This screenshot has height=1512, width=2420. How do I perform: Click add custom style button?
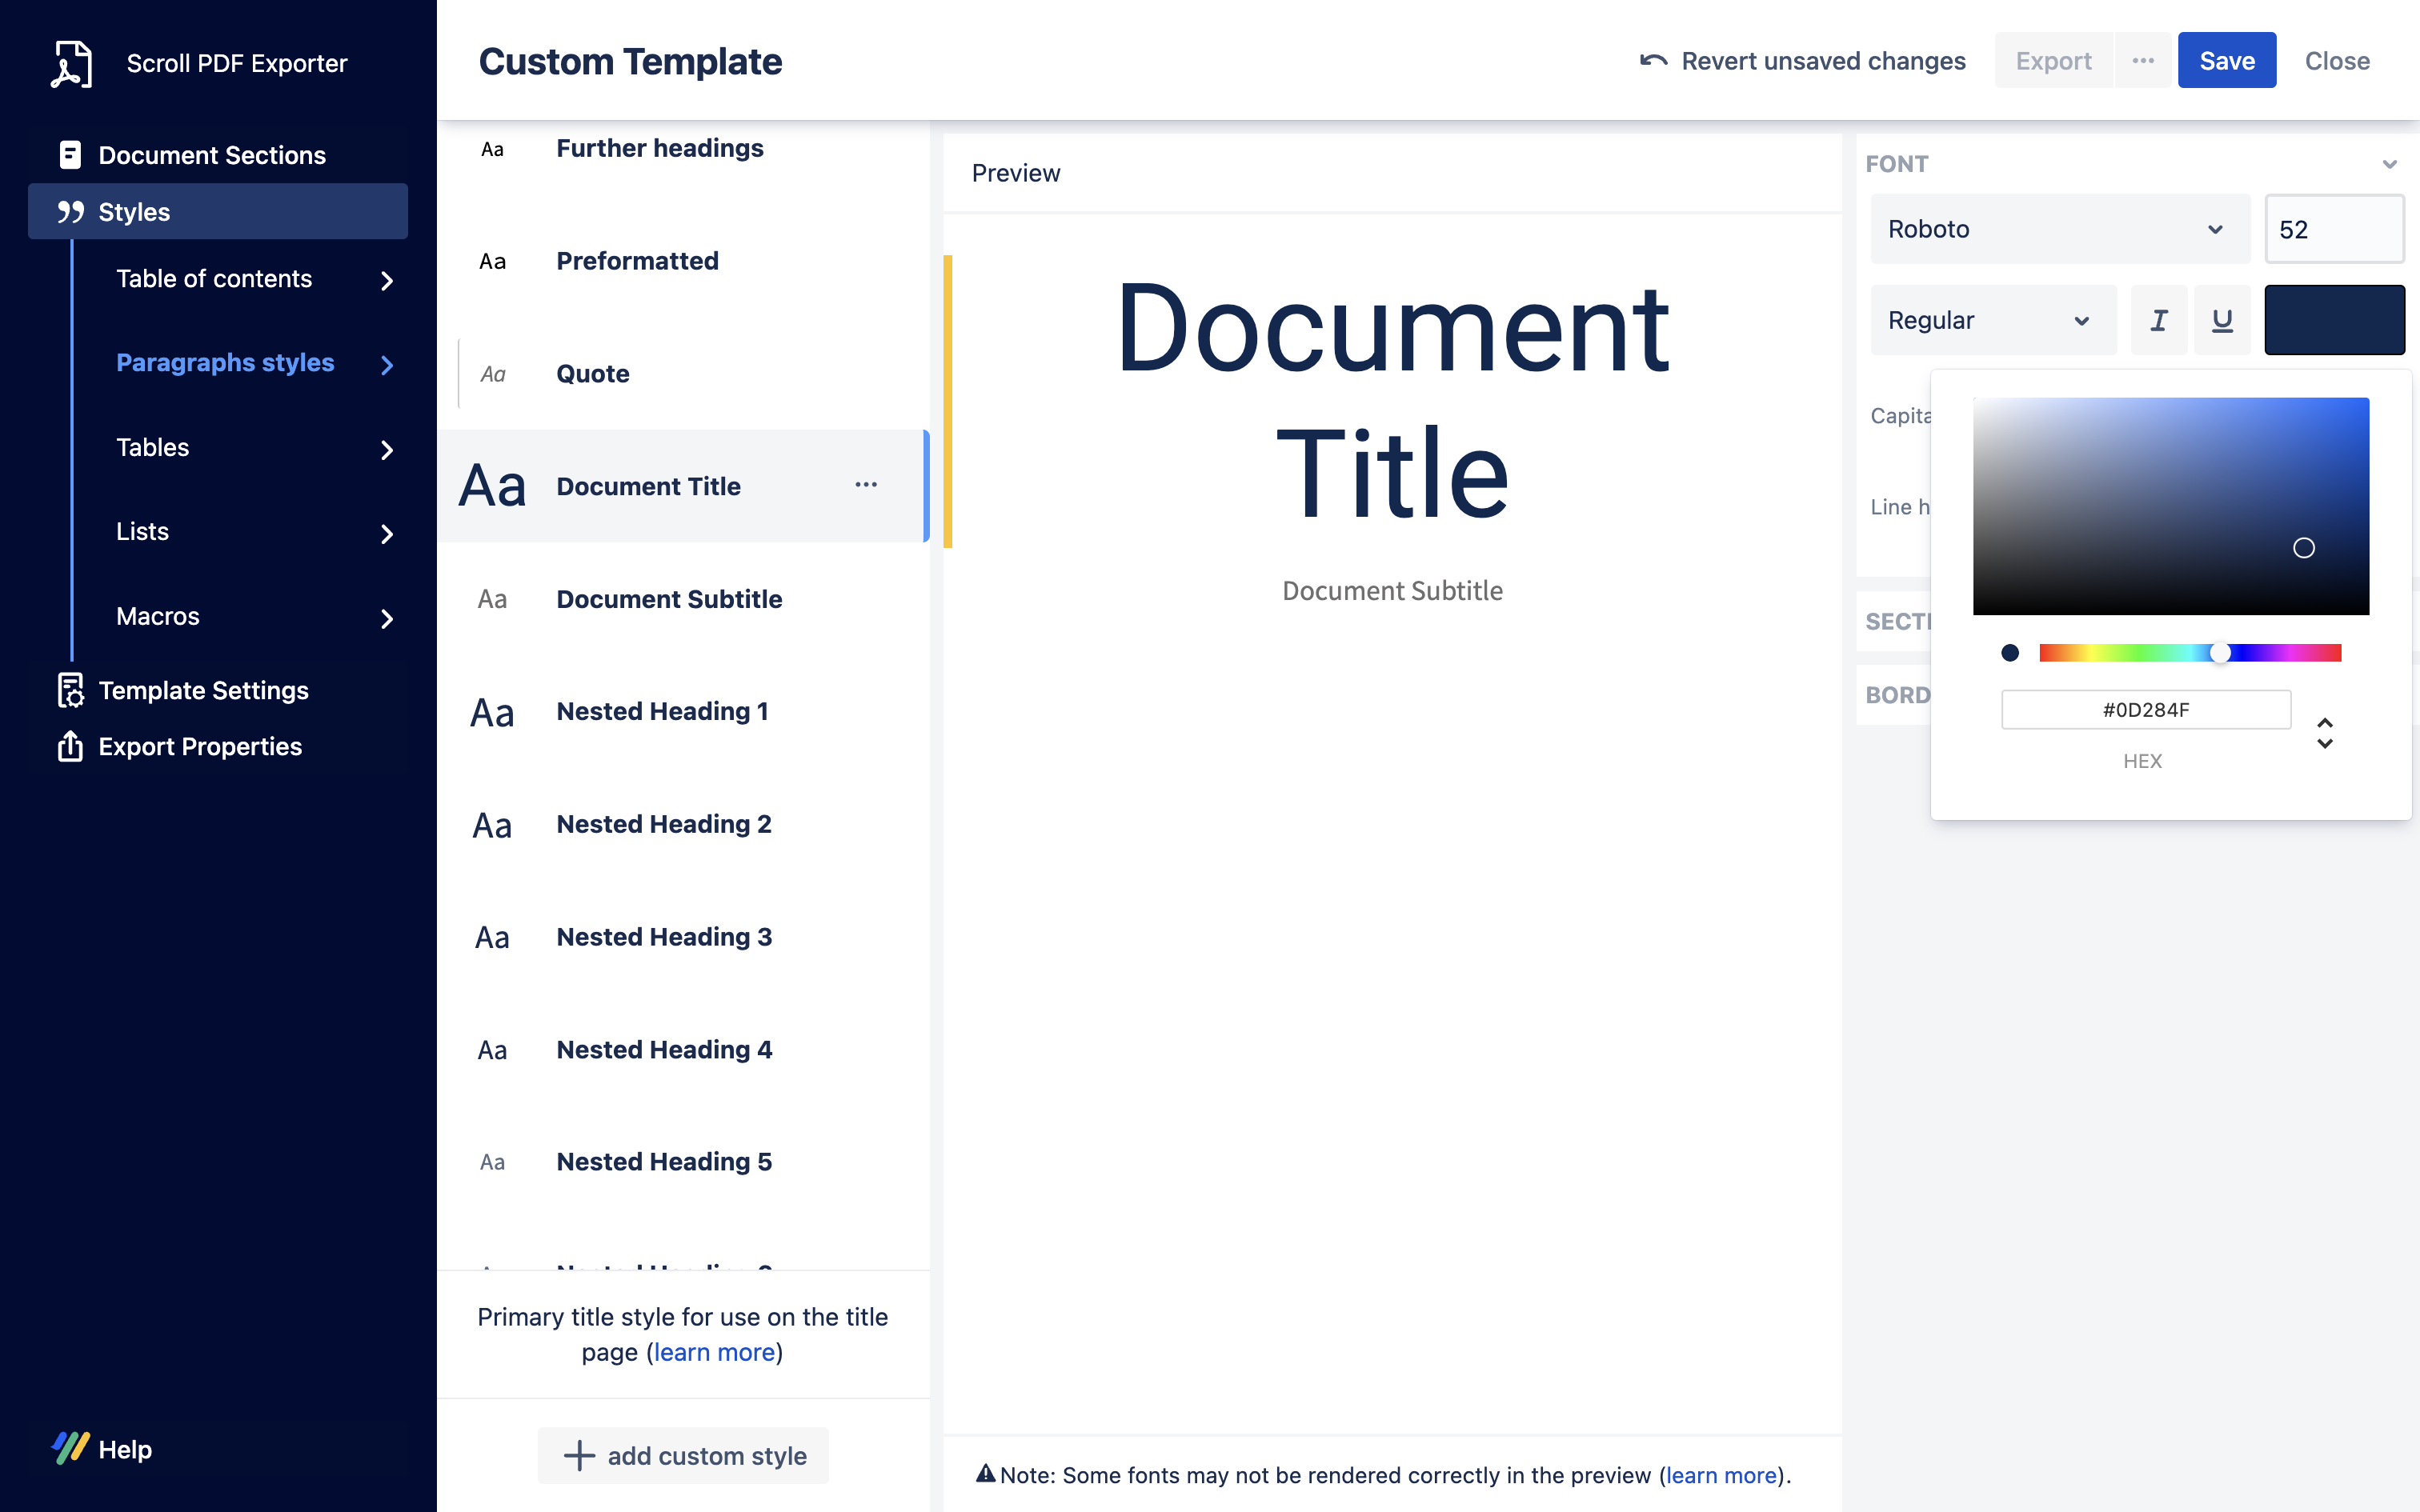[684, 1455]
